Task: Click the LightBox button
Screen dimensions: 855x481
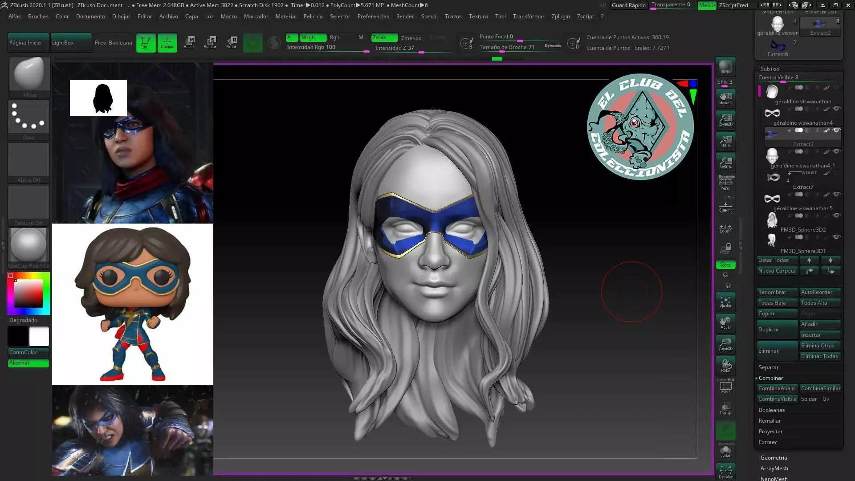Action: (x=70, y=43)
